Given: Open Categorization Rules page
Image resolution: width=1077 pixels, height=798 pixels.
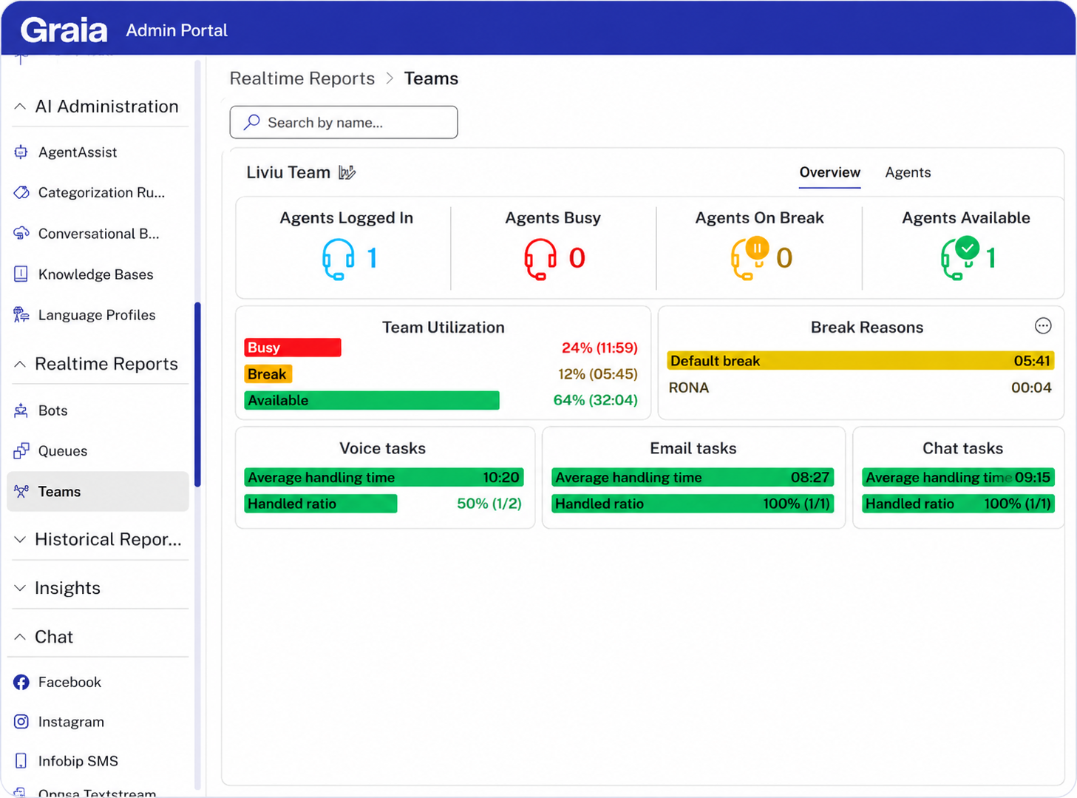Looking at the screenshot, I should pyautogui.click(x=101, y=193).
